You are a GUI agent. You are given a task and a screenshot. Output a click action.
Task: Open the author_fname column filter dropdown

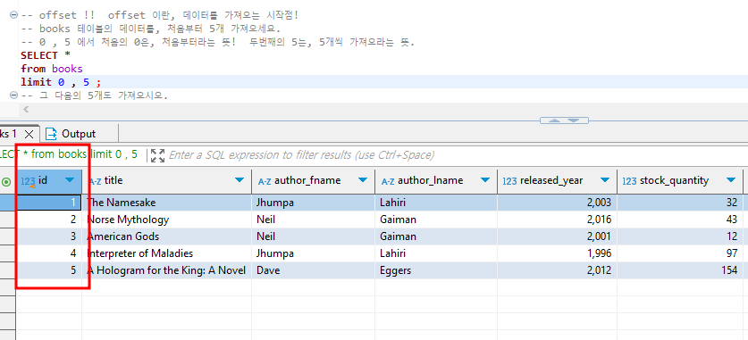pos(363,180)
